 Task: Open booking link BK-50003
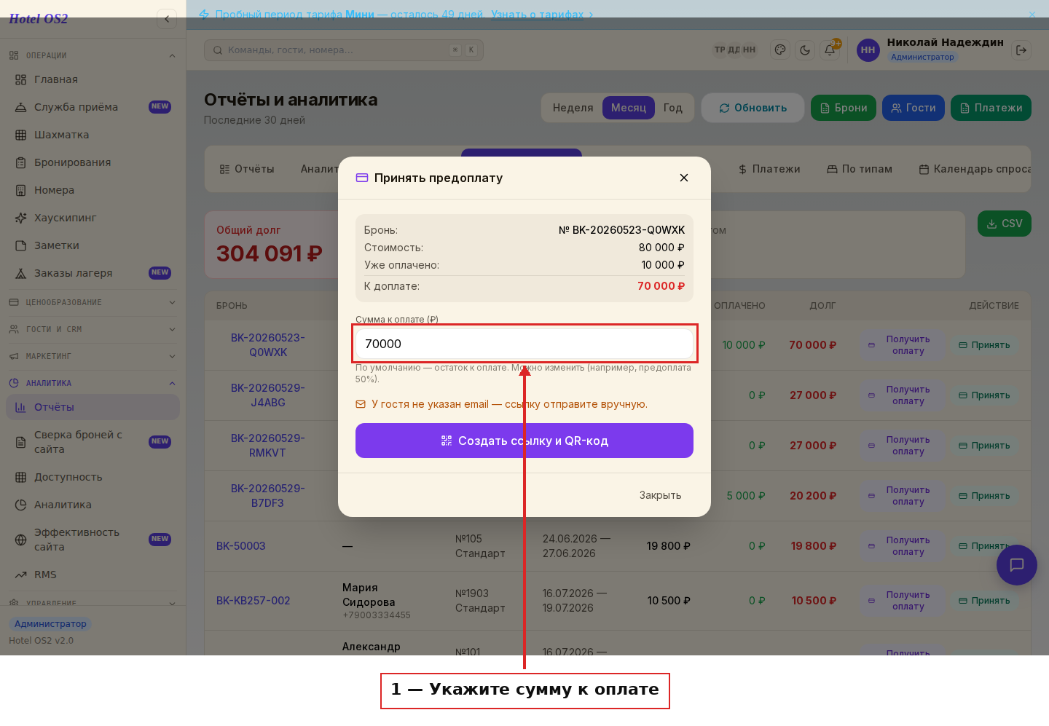pos(241,546)
